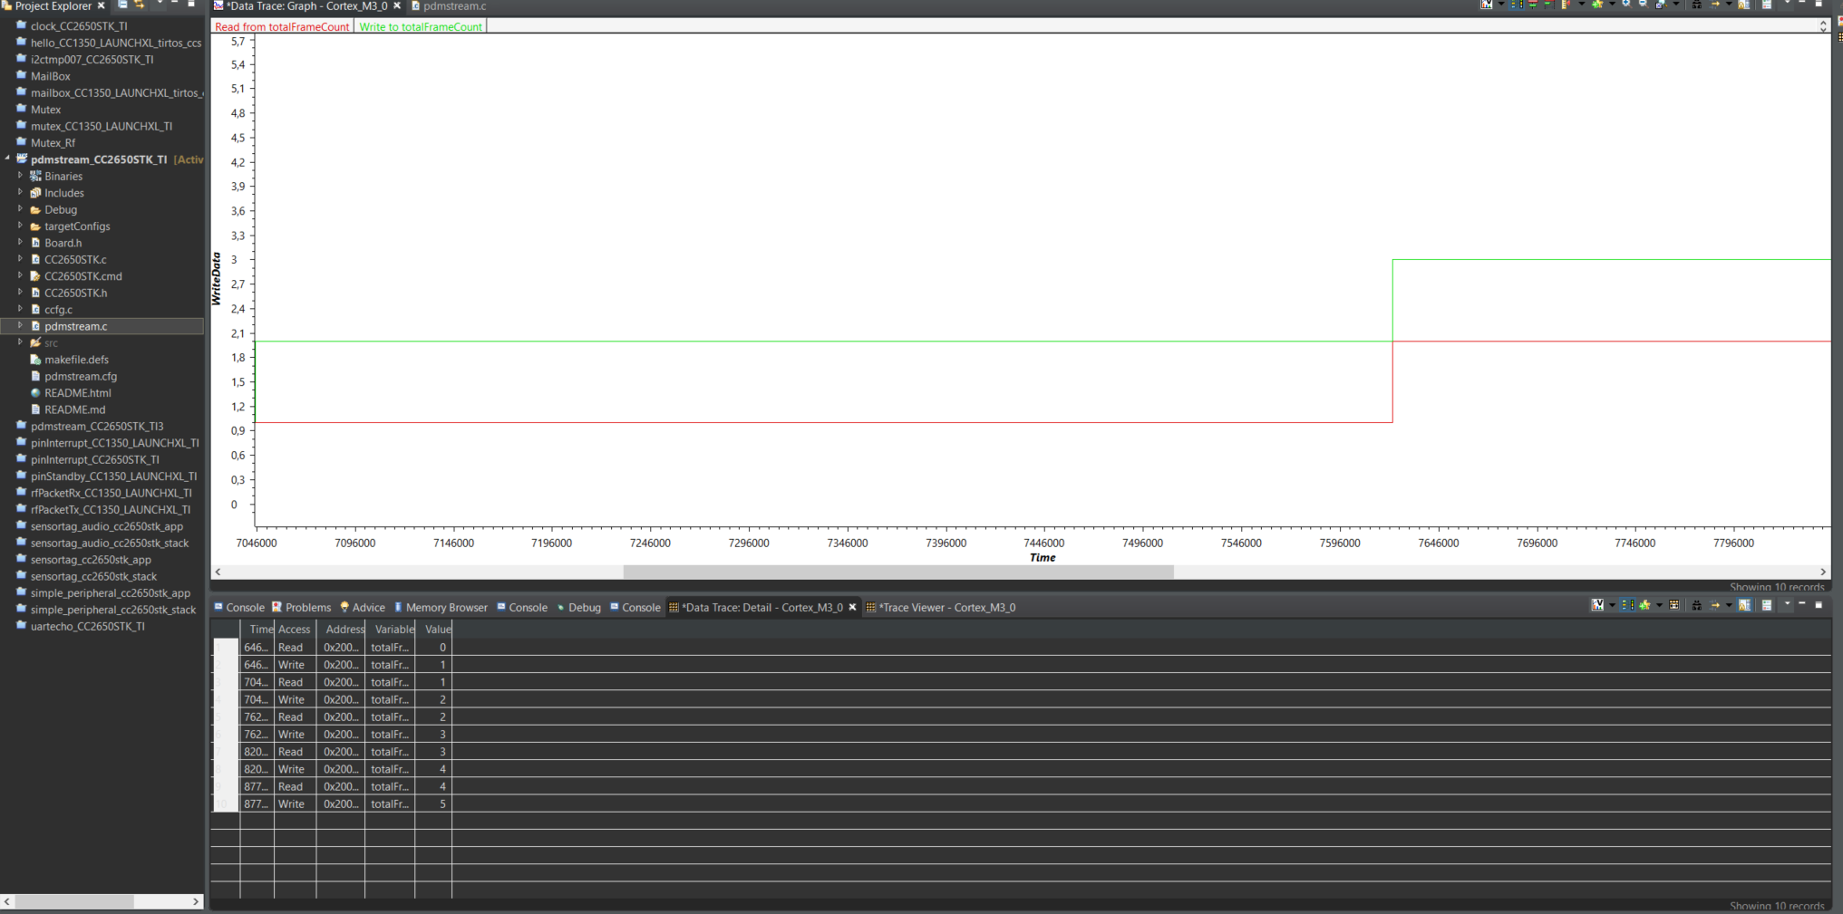
Task: Open Project Explorer view menu arrow
Action: point(160,3)
